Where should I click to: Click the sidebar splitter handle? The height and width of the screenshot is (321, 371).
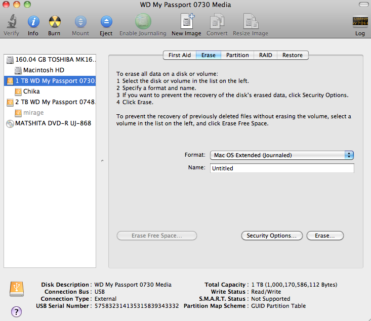pos(102,161)
